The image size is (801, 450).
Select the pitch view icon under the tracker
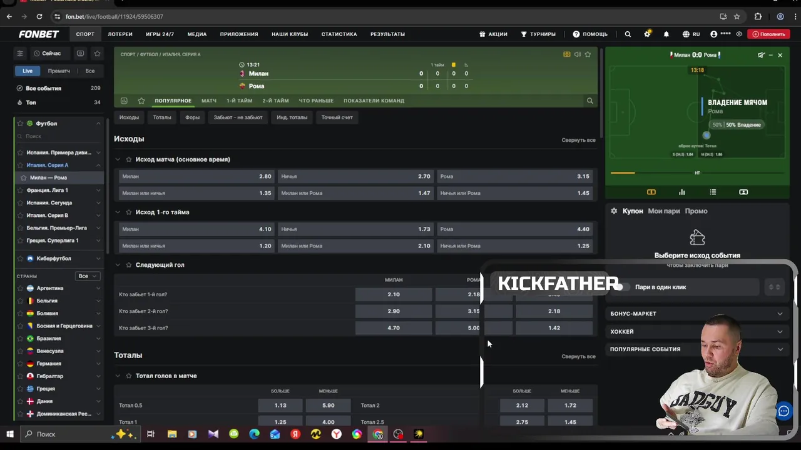pos(651,192)
